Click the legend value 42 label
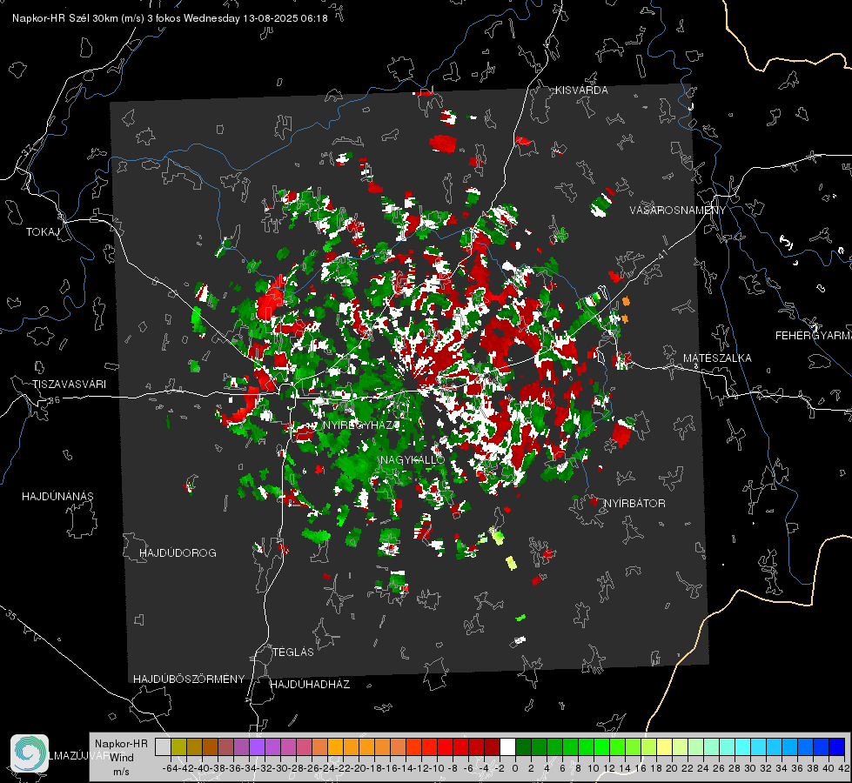Screen dimensions: 852x783 click(844, 768)
